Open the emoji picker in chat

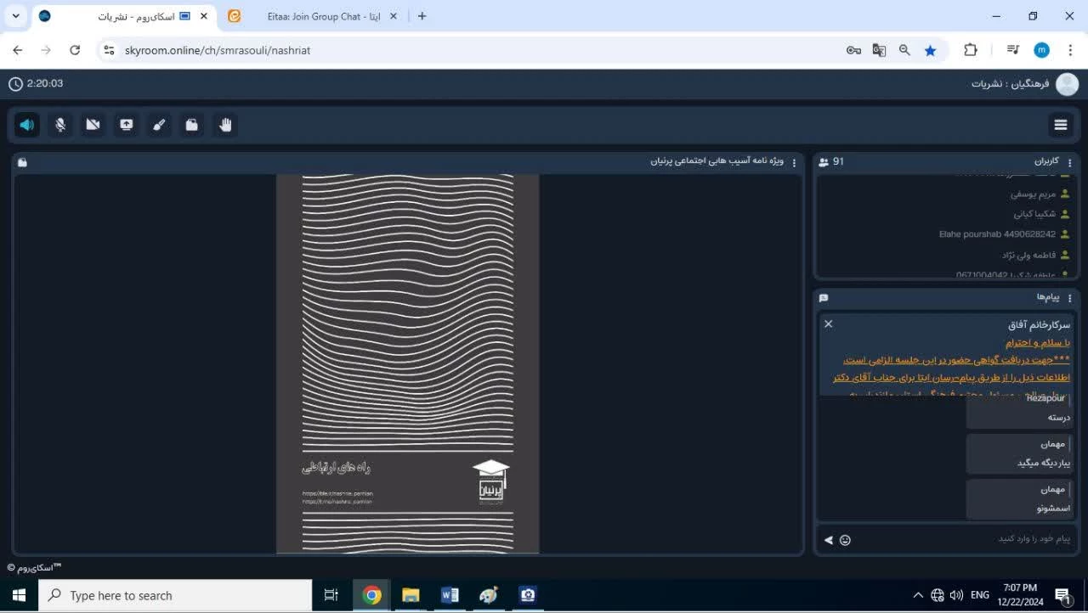click(x=845, y=540)
